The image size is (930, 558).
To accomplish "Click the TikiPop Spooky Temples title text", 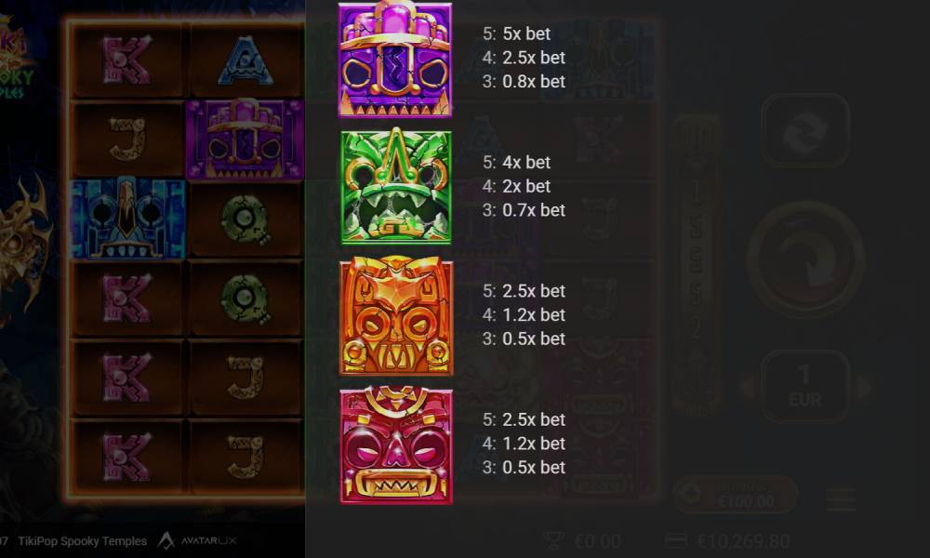I will click(x=83, y=541).
